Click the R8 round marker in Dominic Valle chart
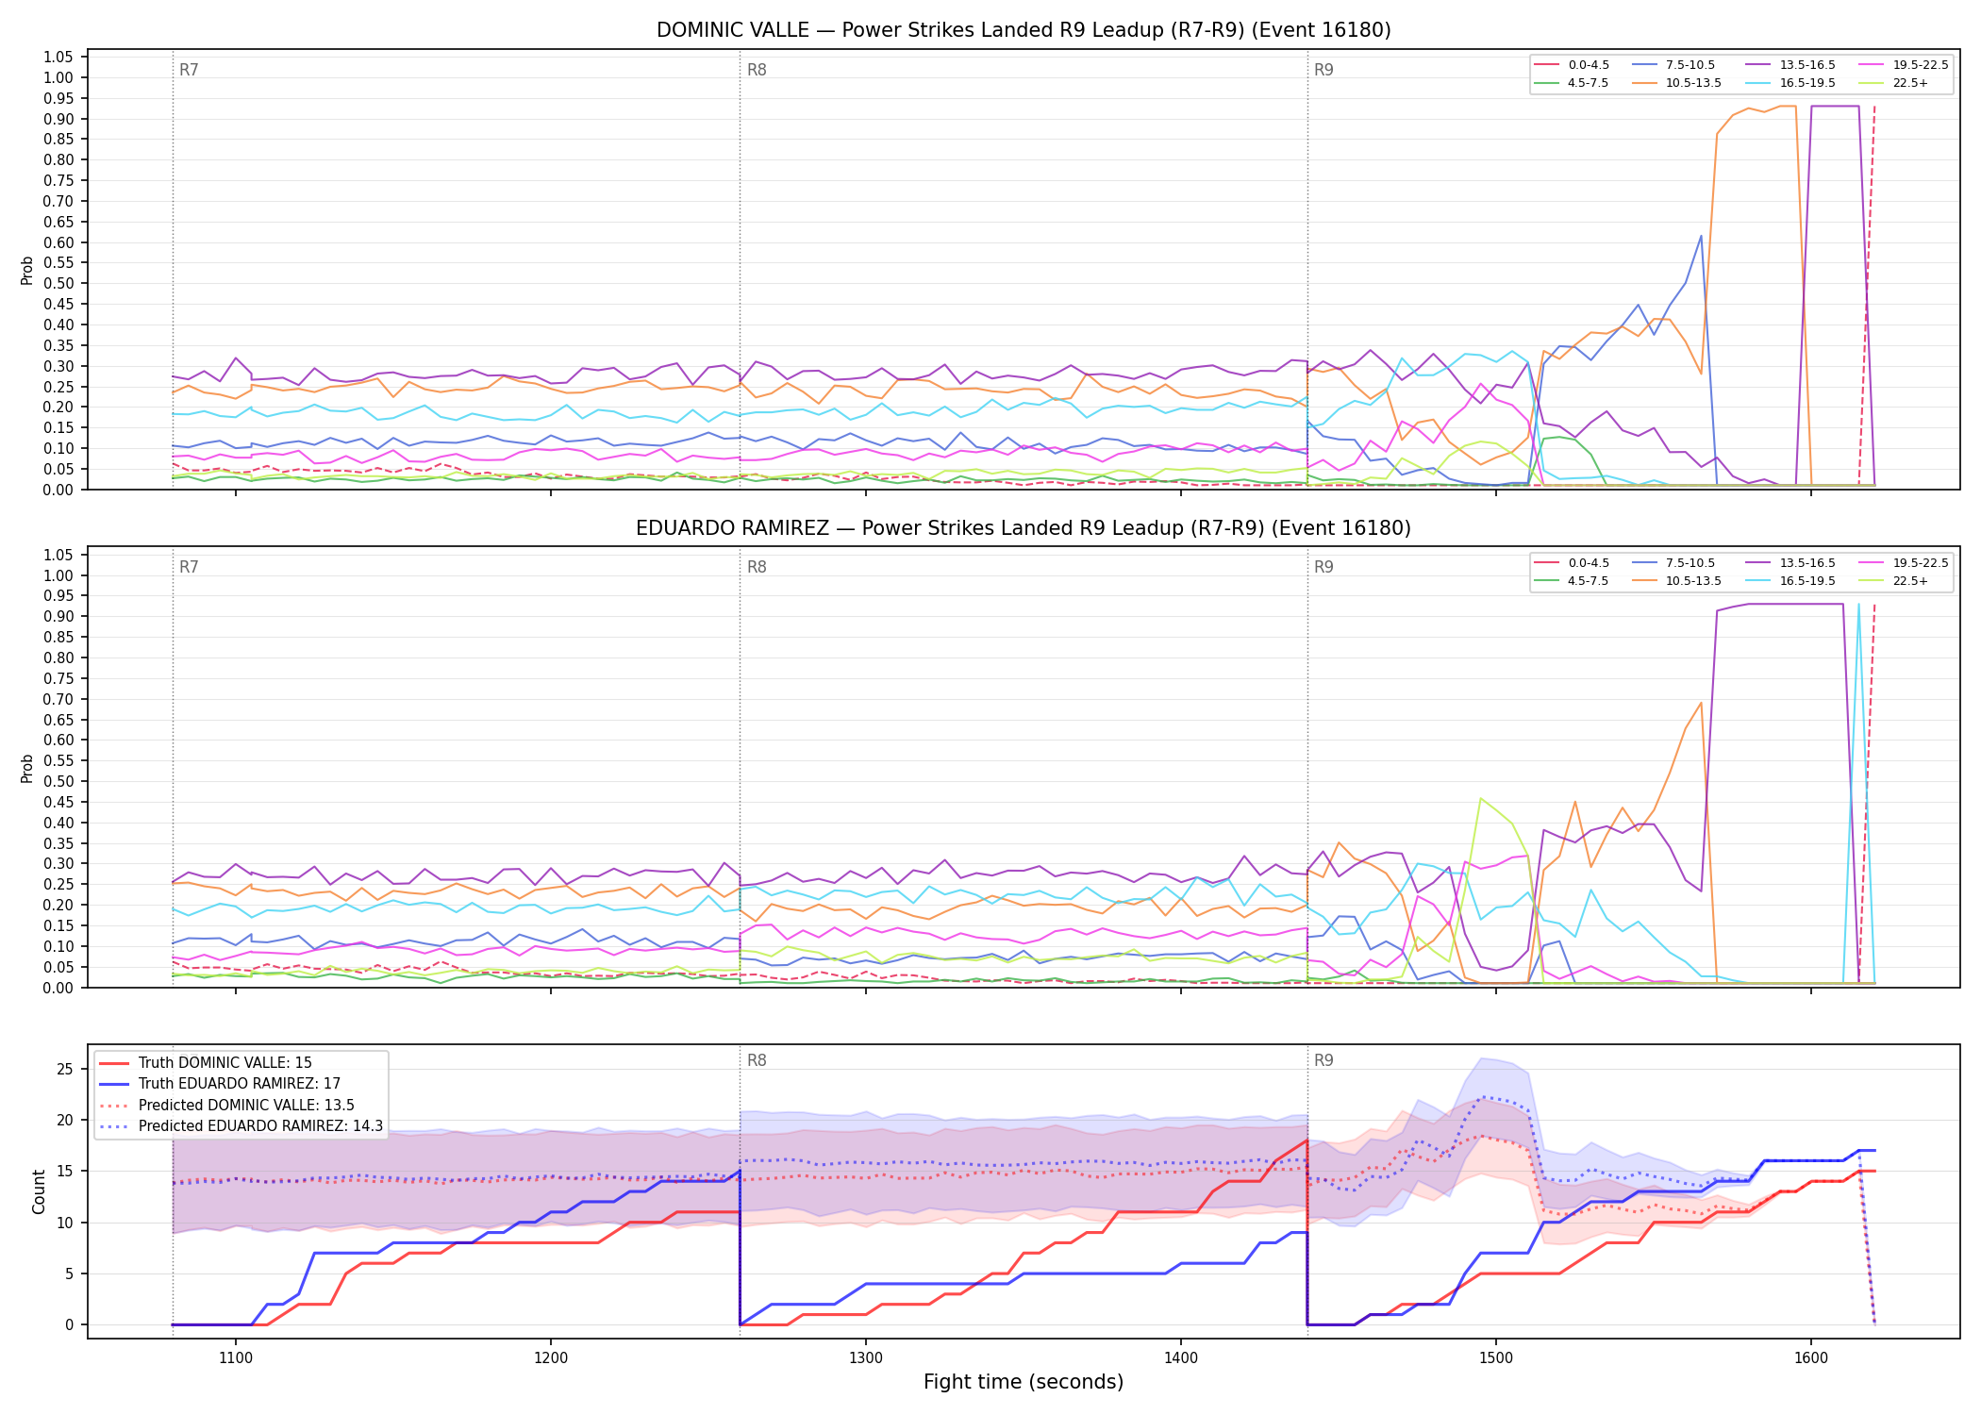Image resolution: width=1981 pixels, height=1415 pixels. pos(757,71)
